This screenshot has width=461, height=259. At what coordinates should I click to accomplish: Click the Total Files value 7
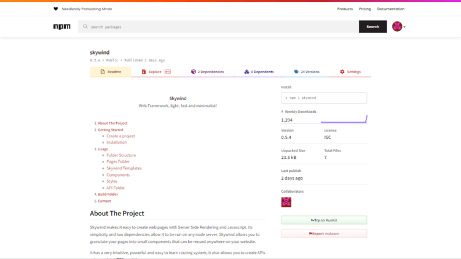tap(325, 157)
